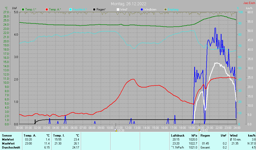Click the green Temp. I. legend swatch
The height and width of the screenshot is (150, 256).
pos(23,9)
